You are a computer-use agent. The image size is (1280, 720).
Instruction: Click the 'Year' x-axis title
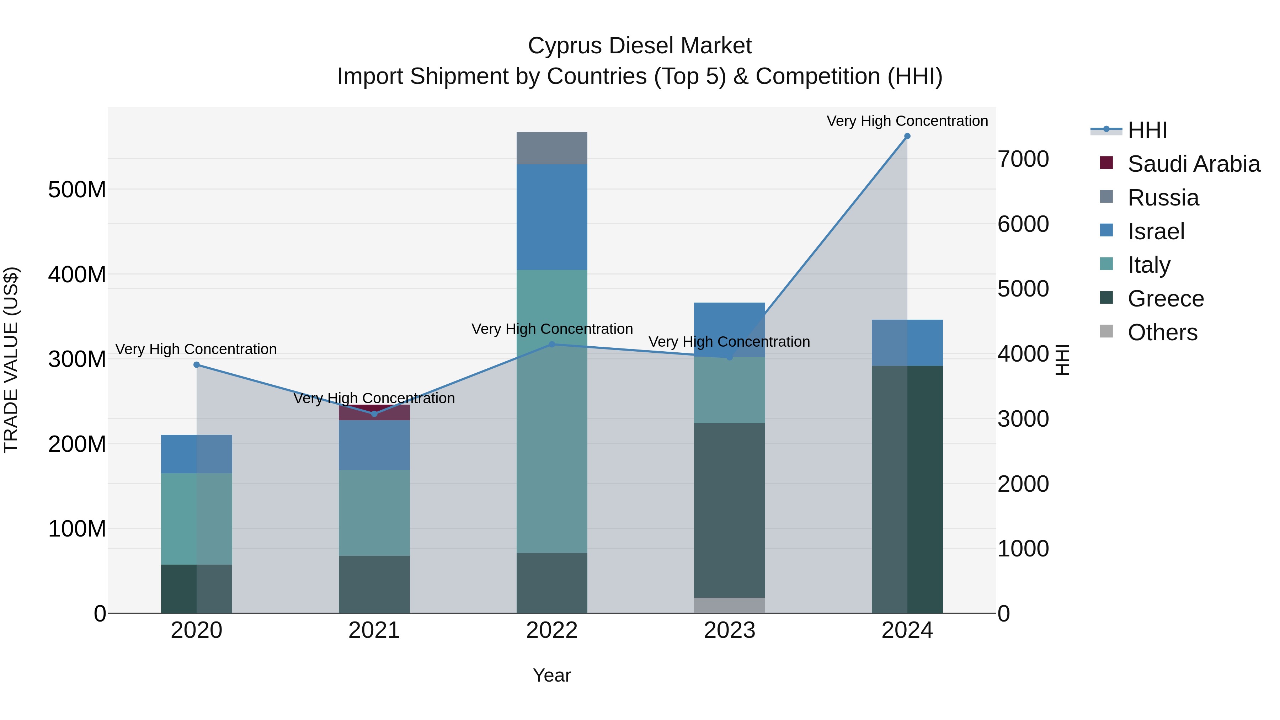pyautogui.click(x=552, y=676)
